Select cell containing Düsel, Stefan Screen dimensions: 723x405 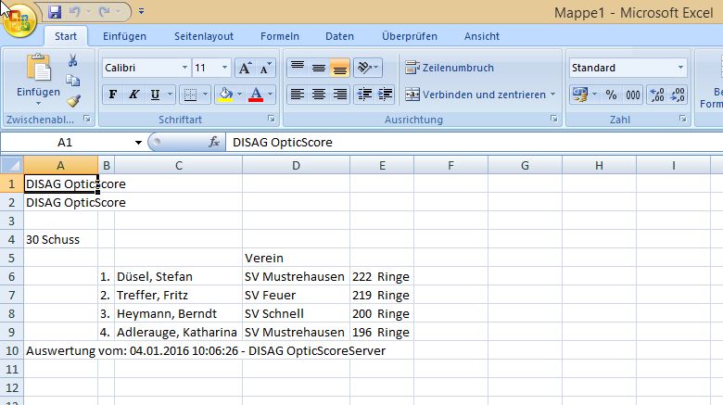[178, 276]
